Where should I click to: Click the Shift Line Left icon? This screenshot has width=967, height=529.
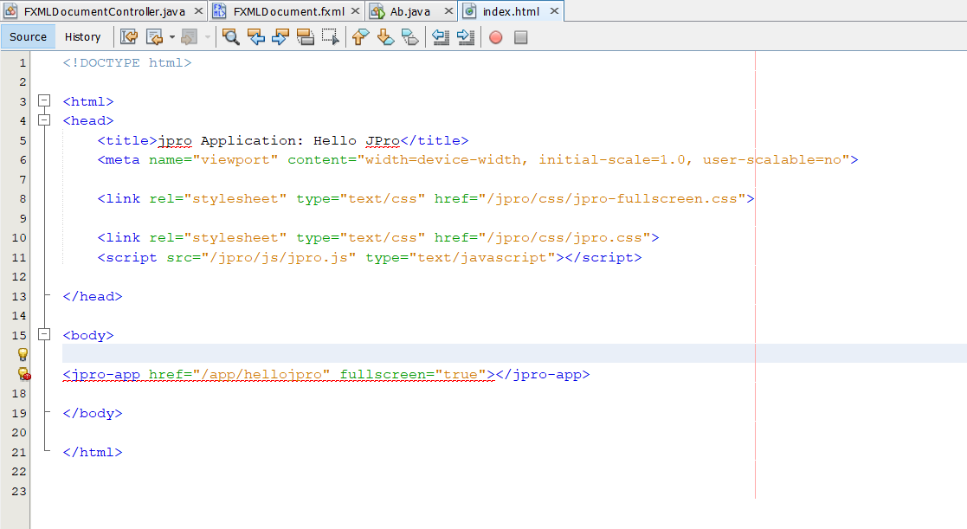(441, 37)
